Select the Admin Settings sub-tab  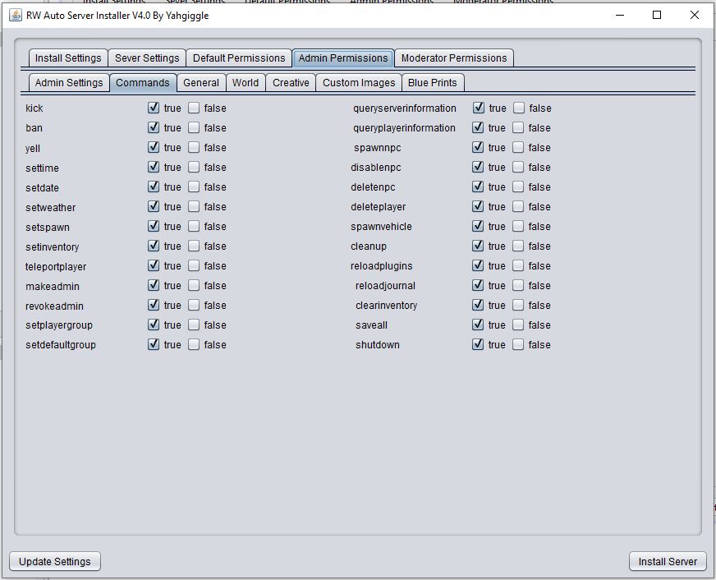pyautogui.click(x=69, y=83)
